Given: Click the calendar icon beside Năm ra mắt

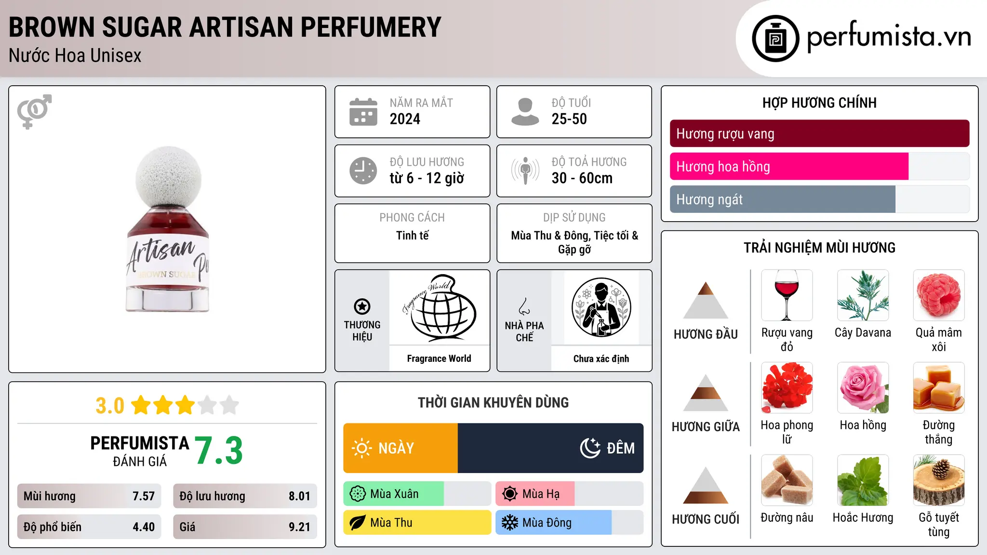Looking at the screenshot, I should click(363, 112).
